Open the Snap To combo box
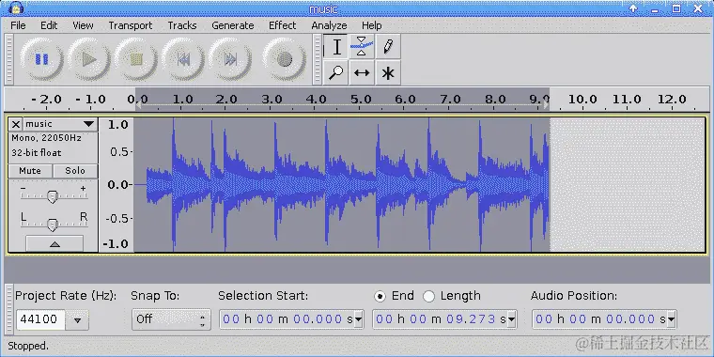Screen dimensions: 714x357 click(171, 319)
